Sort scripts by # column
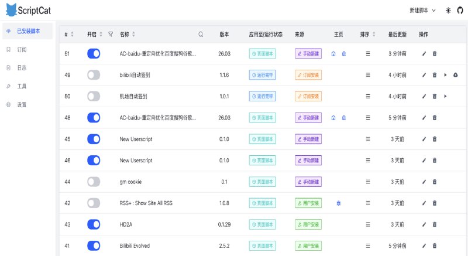Image resolution: width=468 pixels, height=256 pixels. 74,35
